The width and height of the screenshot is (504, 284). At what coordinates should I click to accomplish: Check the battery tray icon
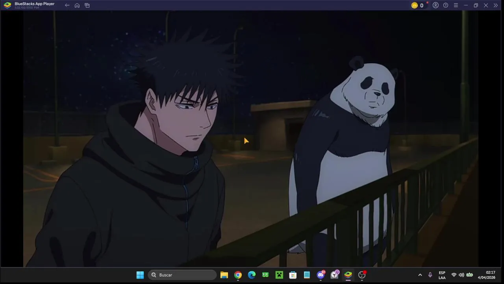469,275
